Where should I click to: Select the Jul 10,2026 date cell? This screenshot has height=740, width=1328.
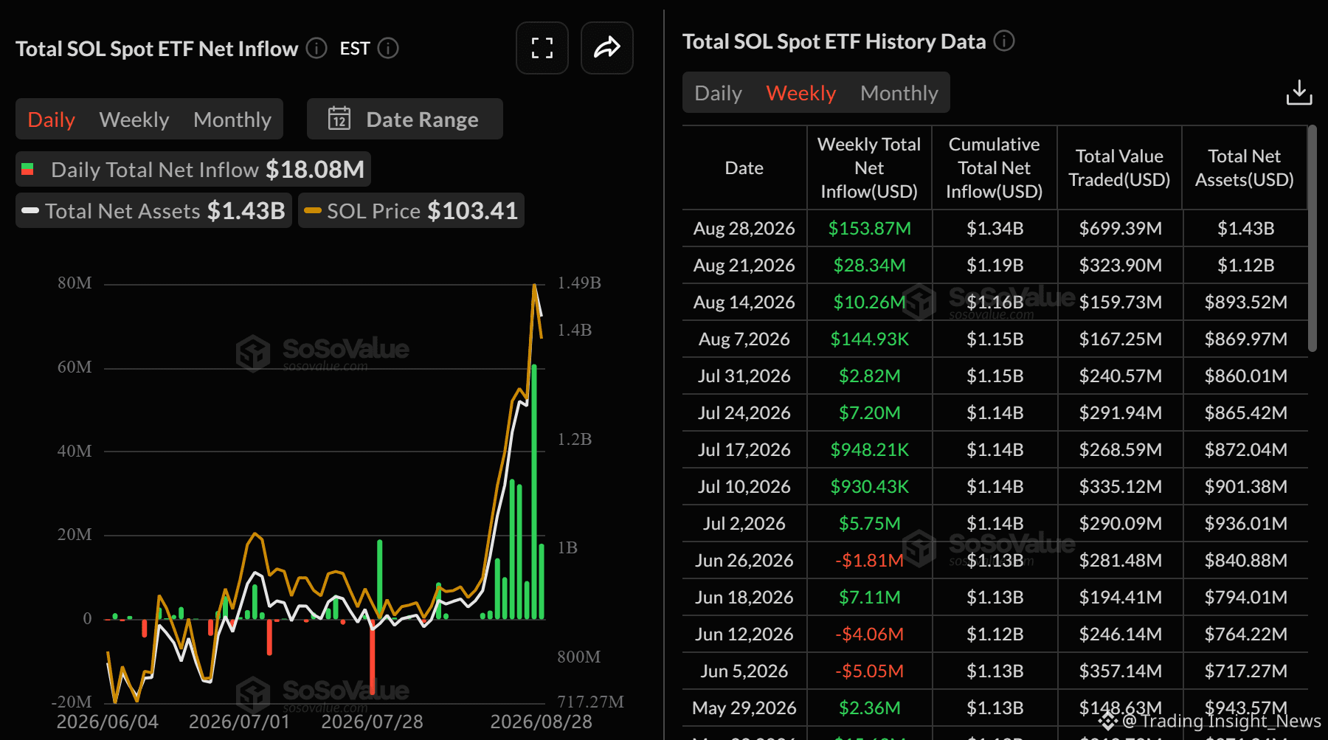(744, 487)
